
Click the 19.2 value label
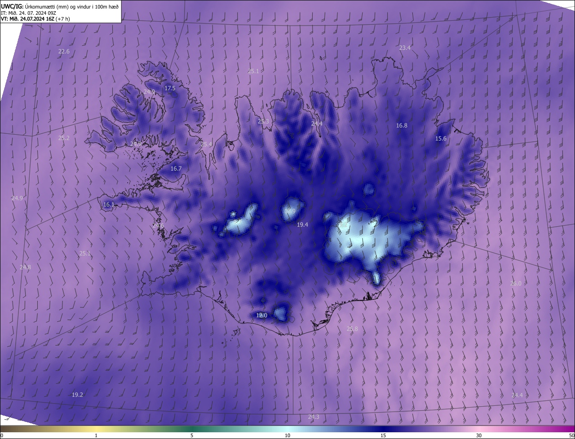[77, 395]
